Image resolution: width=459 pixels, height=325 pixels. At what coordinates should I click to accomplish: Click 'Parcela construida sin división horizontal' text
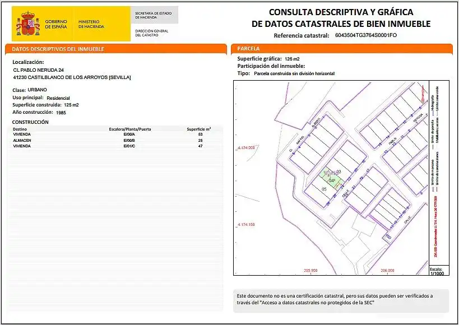coord(294,73)
